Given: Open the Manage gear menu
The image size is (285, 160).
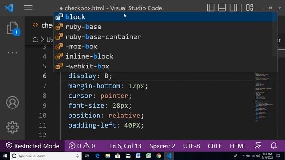Looking at the screenshot, I should tap(12, 127).
